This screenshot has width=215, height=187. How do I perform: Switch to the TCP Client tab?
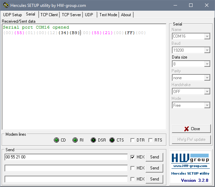49,15
